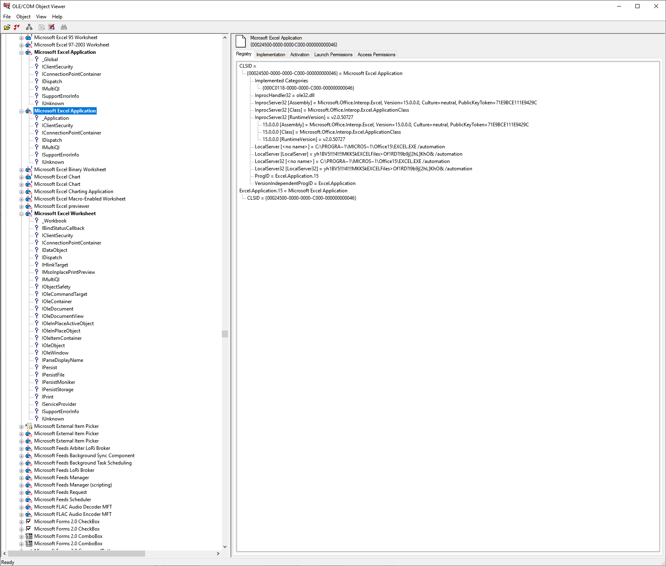Click 'VersionIndependentProgID = Excel.Application' line
The width and height of the screenshot is (666, 566).
point(305,183)
